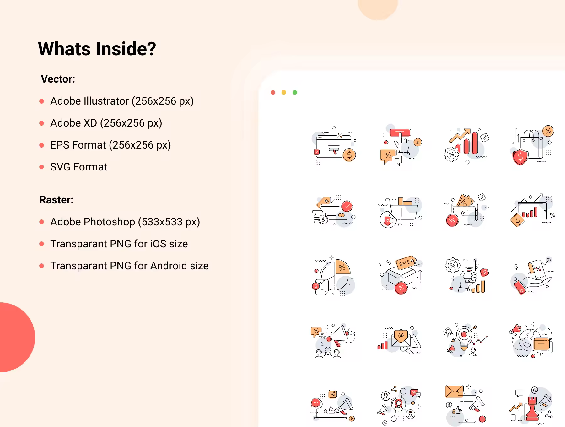Click the open box SALE tag icon
565x427 pixels.
tap(400, 275)
